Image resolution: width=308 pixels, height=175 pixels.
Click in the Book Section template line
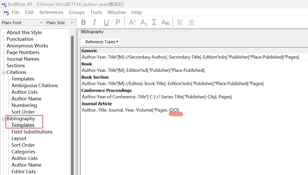[173, 84]
